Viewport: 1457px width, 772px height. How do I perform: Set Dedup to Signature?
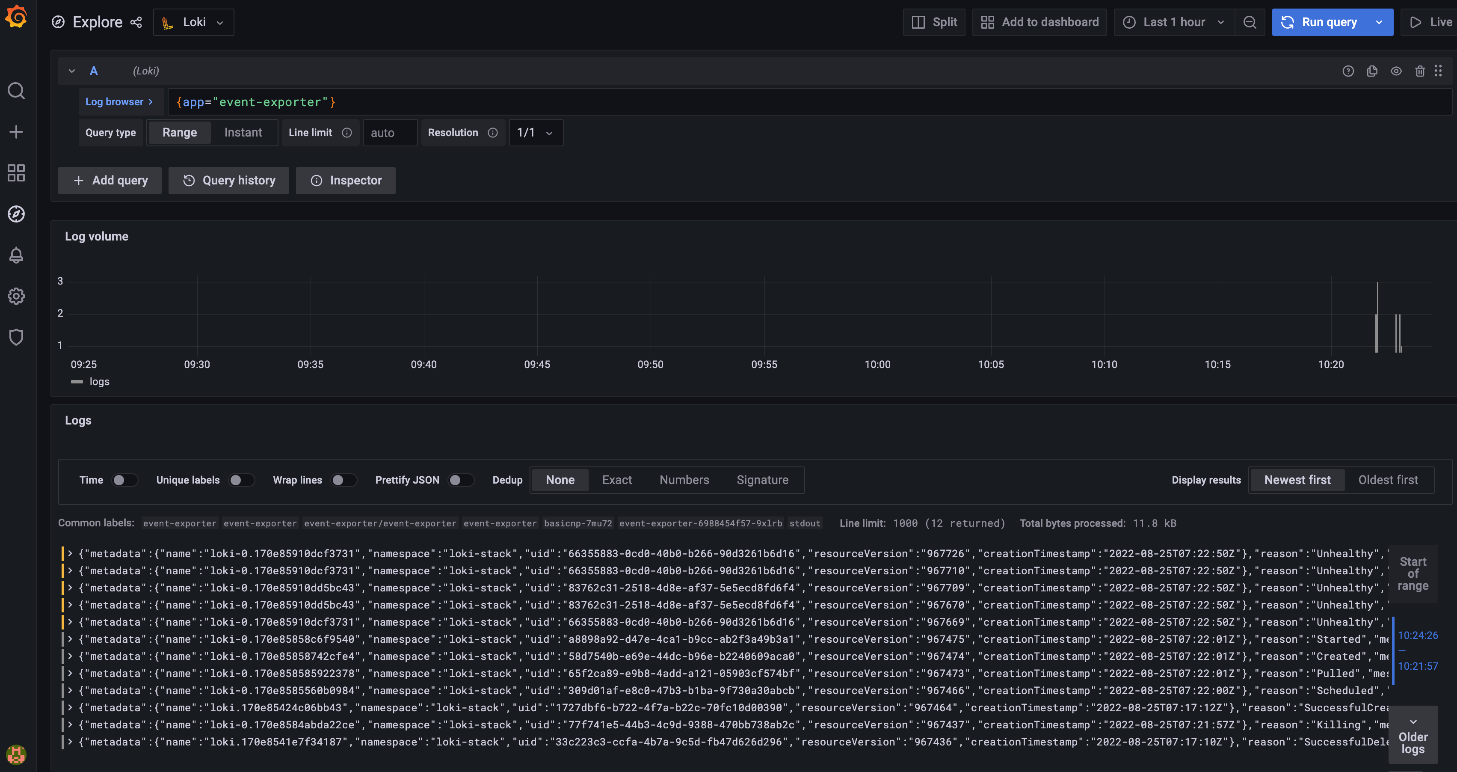click(762, 480)
